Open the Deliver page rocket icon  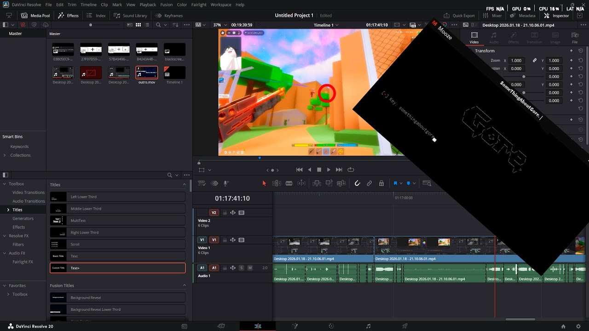click(405, 326)
